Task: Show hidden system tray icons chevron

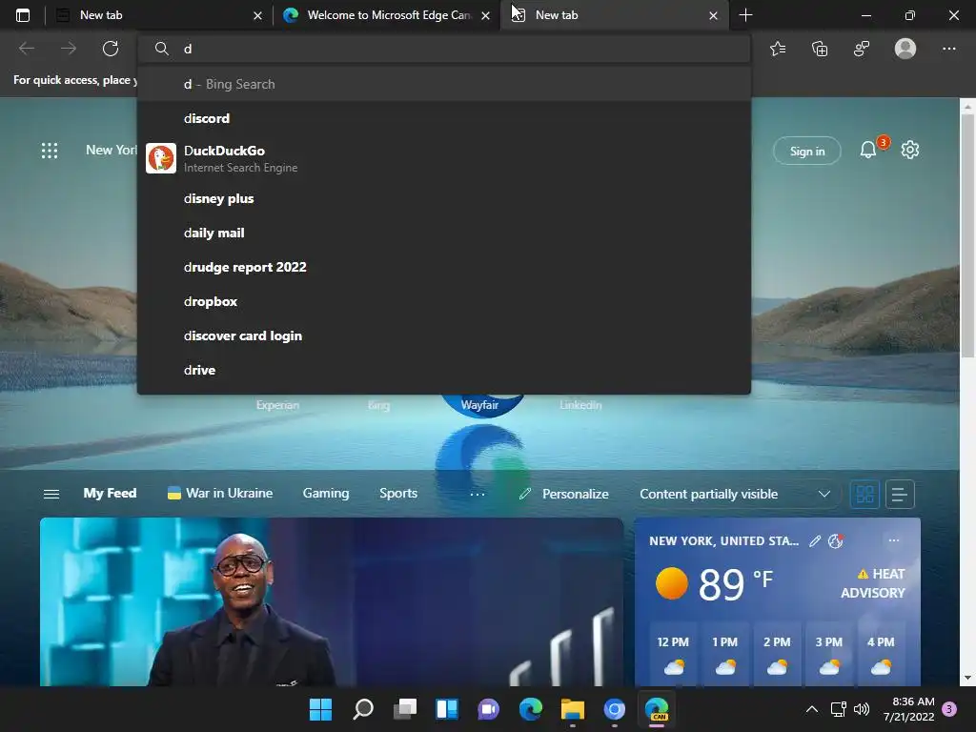Action: coord(812,709)
